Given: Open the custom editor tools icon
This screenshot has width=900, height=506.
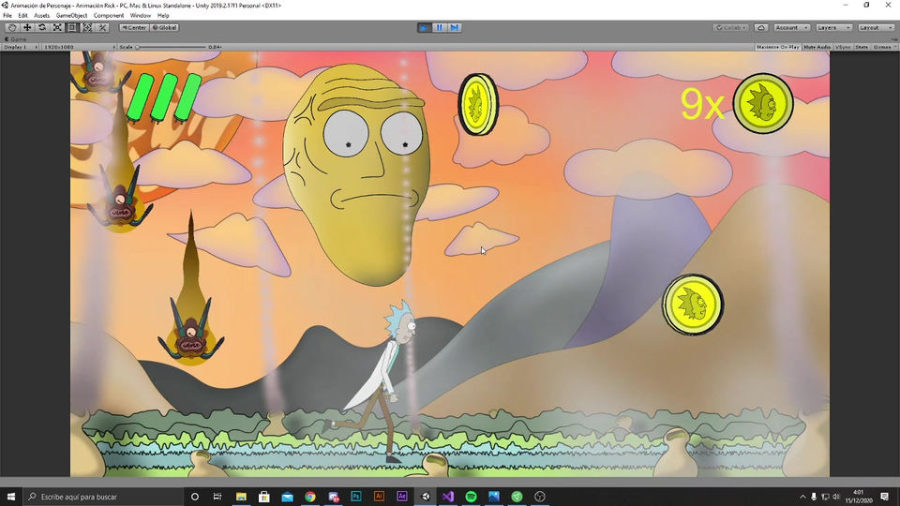Looking at the screenshot, I should click(102, 27).
